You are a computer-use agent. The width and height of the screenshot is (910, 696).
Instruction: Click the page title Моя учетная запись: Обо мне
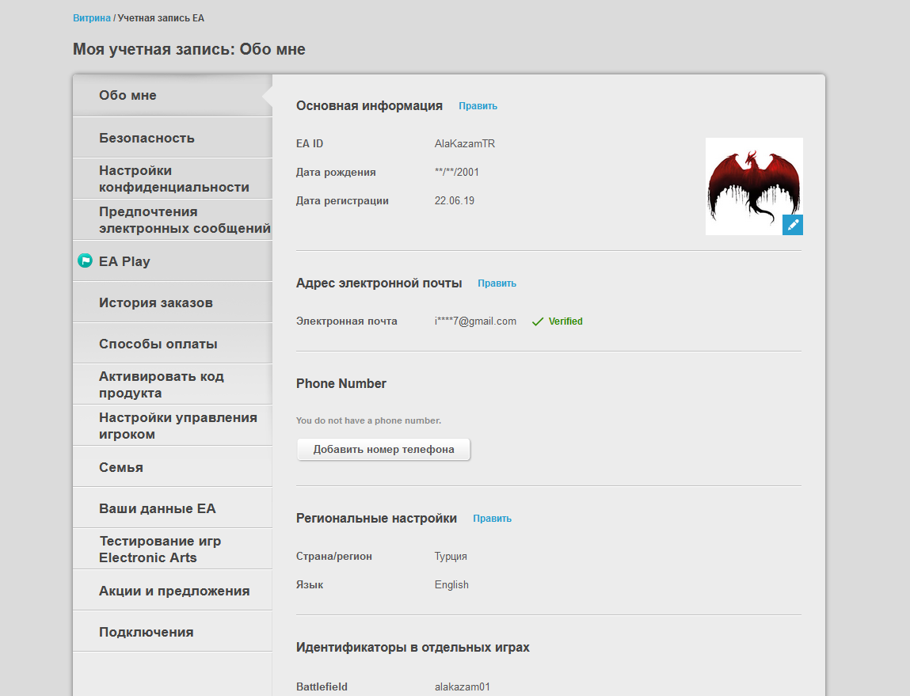[189, 49]
